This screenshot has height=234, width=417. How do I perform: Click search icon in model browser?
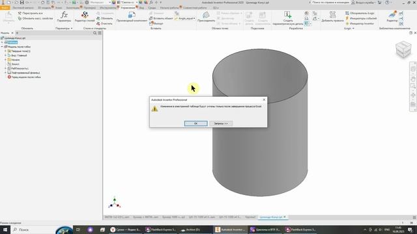coord(94,33)
